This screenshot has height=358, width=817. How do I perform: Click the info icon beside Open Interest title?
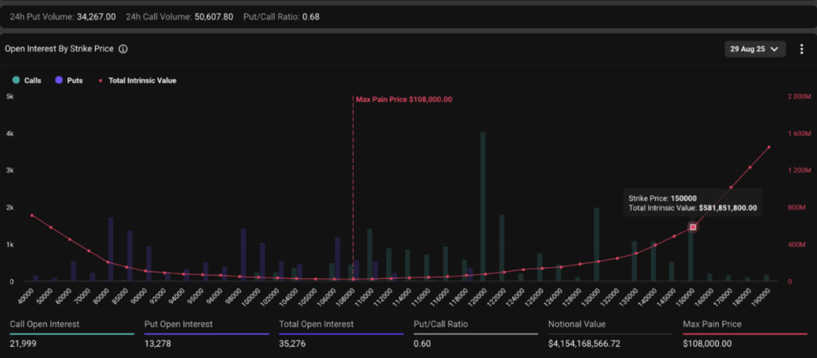pyautogui.click(x=123, y=49)
